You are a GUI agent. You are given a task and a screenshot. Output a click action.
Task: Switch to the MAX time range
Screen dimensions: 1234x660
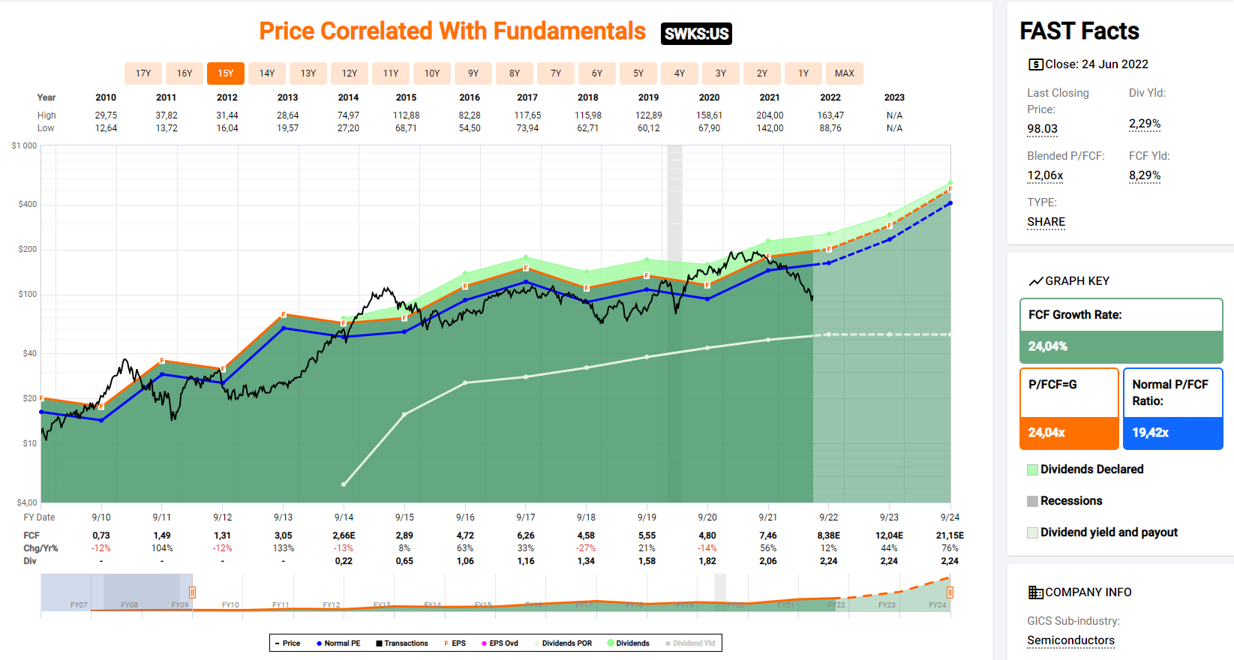click(x=845, y=73)
